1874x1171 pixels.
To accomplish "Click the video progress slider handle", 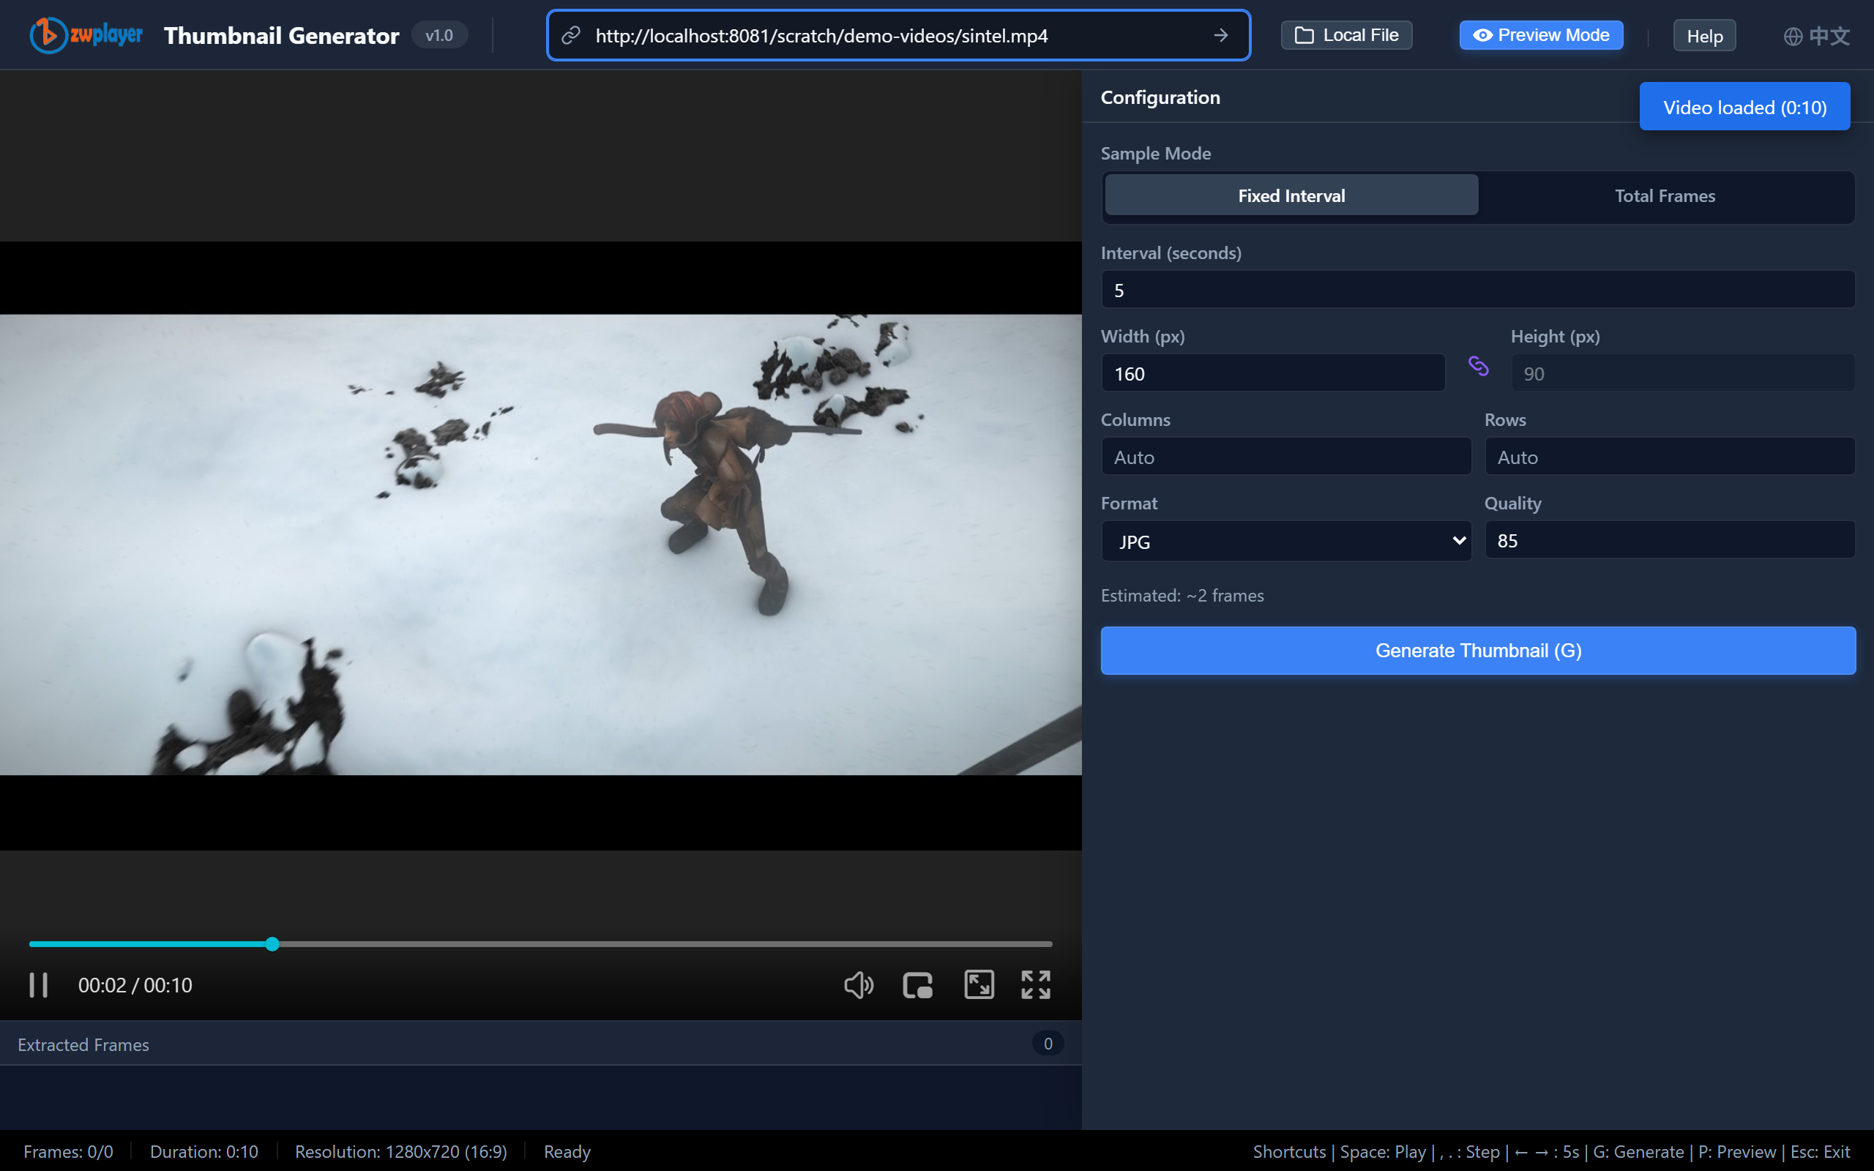I will pyautogui.click(x=272, y=944).
